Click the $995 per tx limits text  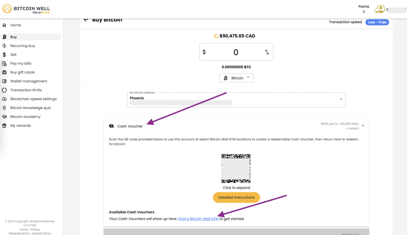pos(339,124)
